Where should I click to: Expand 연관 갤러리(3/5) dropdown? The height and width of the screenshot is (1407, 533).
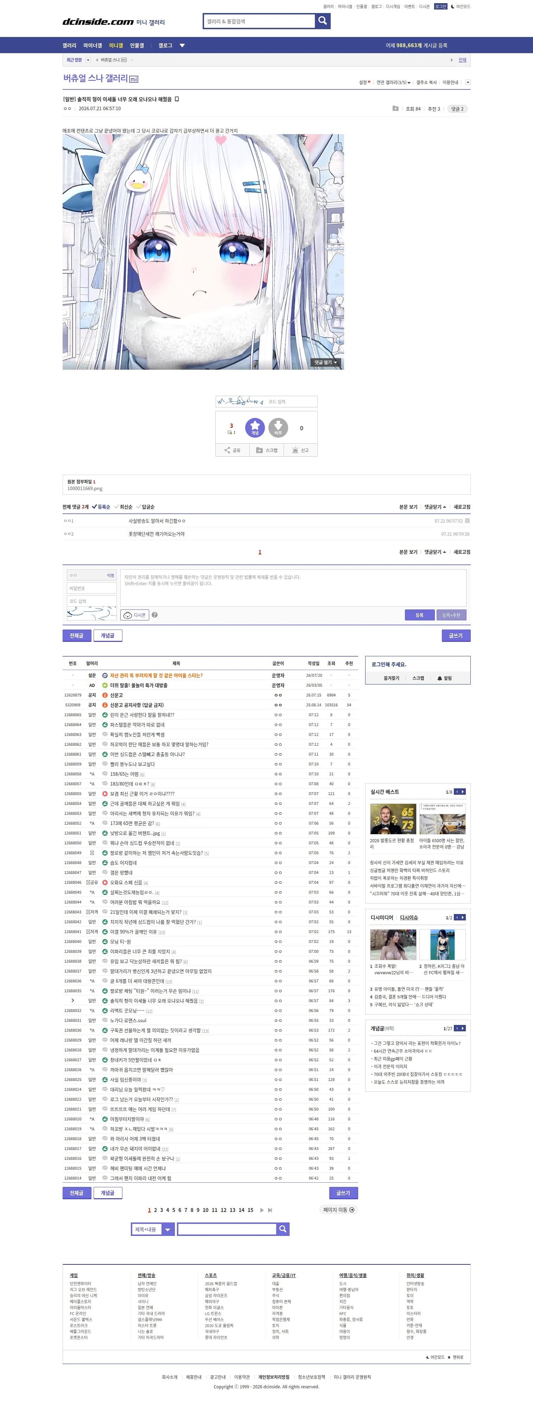coord(393,82)
